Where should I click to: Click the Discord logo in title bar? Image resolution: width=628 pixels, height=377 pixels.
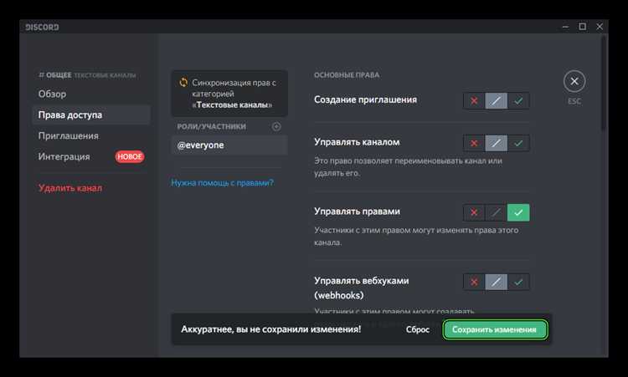pyautogui.click(x=42, y=28)
